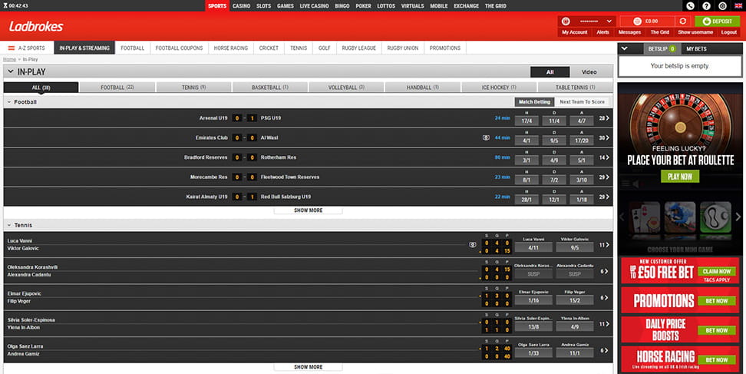Select Match Betting market view

click(534, 102)
